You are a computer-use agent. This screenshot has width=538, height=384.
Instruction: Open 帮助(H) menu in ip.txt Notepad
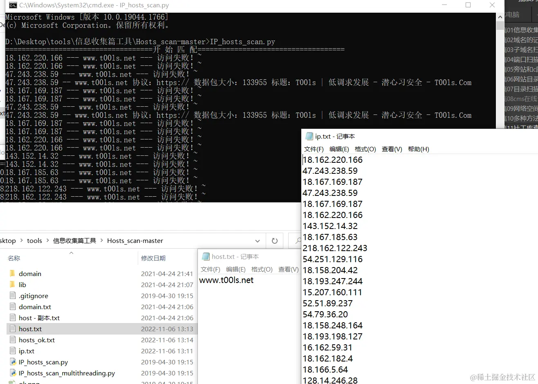tap(419, 149)
